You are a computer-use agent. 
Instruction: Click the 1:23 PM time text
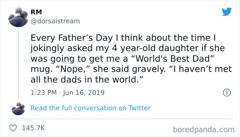(x=43, y=92)
